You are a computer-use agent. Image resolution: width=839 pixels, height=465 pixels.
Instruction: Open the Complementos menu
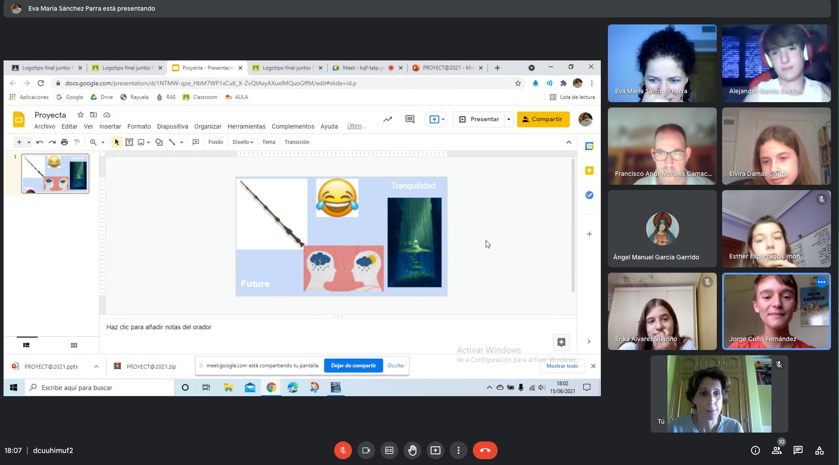tap(293, 126)
